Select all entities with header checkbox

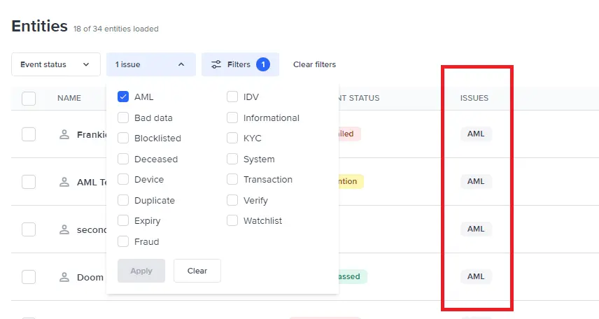pyautogui.click(x=29, y=99)
